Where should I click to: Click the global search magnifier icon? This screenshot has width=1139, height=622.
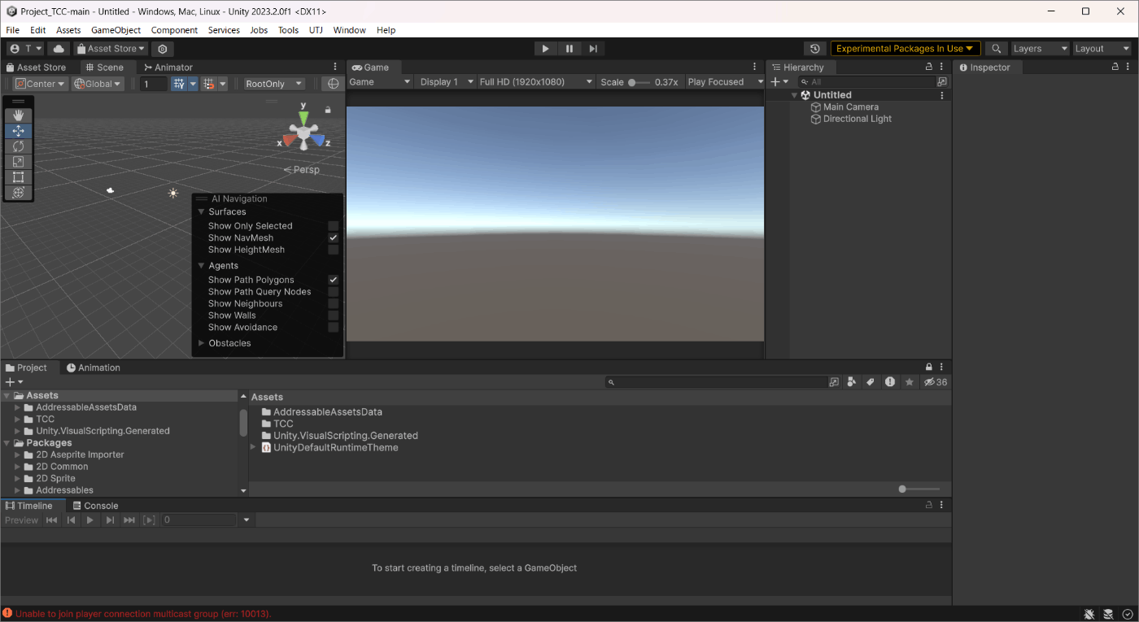(x=997, y=49)
